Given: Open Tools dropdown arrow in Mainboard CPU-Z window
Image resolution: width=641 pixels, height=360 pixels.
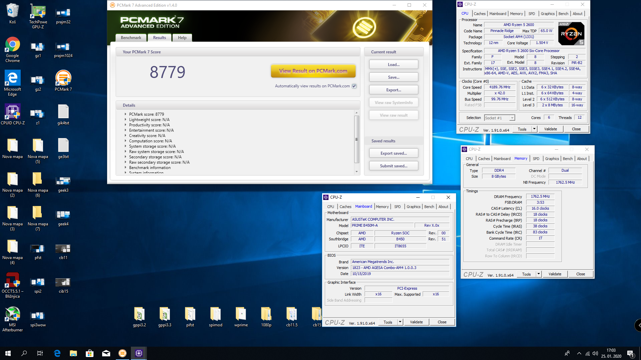Looking at the screenshot, I should (400, 322).
